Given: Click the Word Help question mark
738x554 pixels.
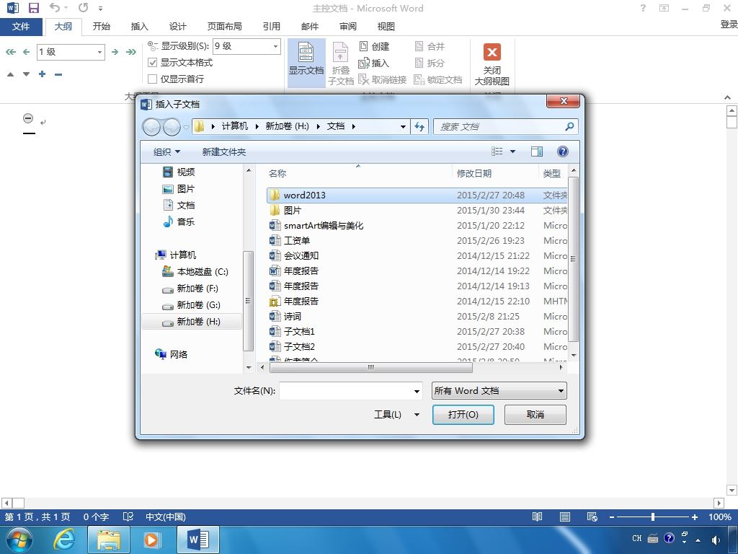Looking at the screenshot, I should 643,8.
